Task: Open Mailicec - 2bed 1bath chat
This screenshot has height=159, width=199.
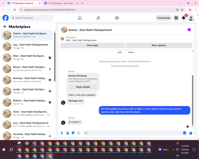Action: click(x=27, y=102)
